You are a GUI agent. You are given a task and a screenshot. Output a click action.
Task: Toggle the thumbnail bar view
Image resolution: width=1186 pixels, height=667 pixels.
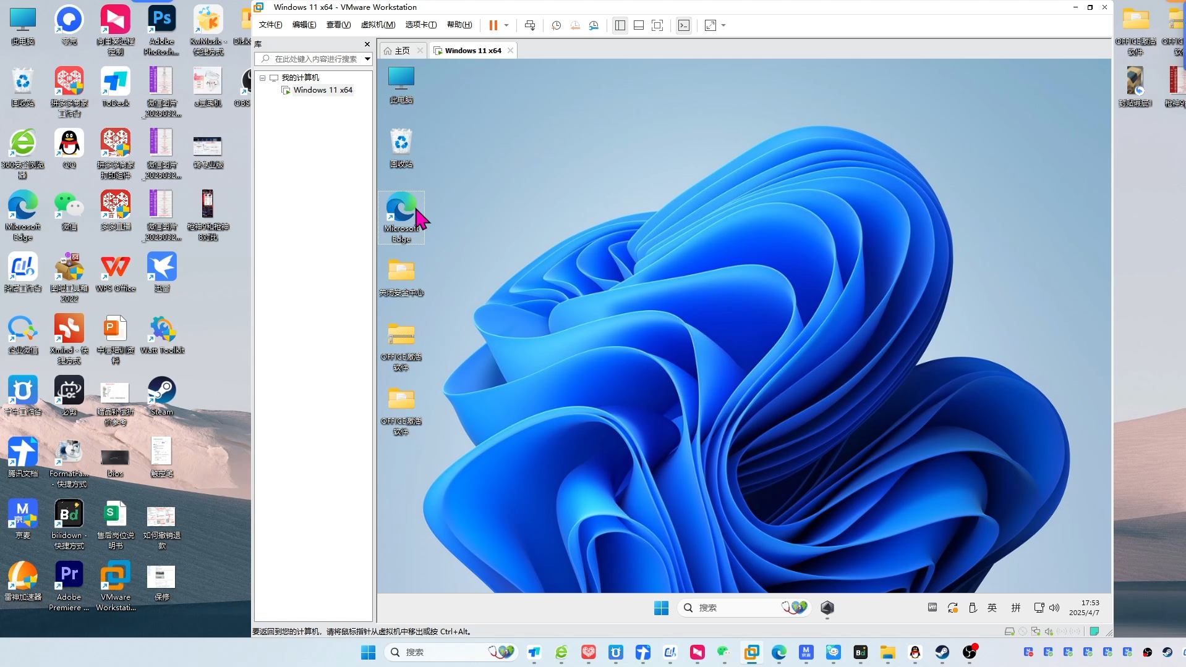pos(639,25)
